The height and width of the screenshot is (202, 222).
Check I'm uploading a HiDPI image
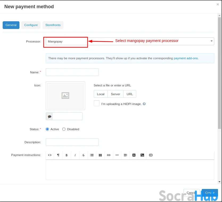click(x=97, y=103)
